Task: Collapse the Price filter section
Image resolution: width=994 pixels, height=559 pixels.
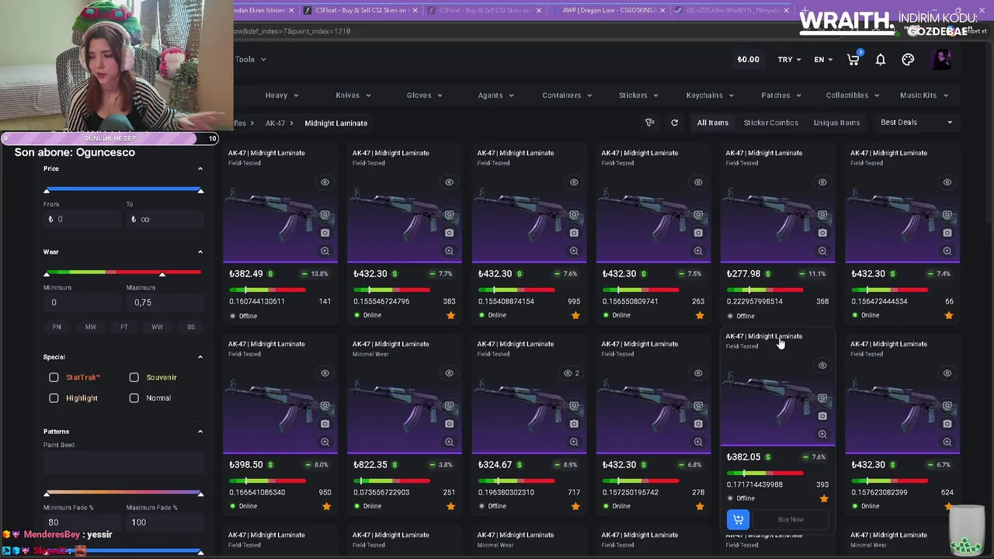Action: pyautogui.click(x=200, y=168)
